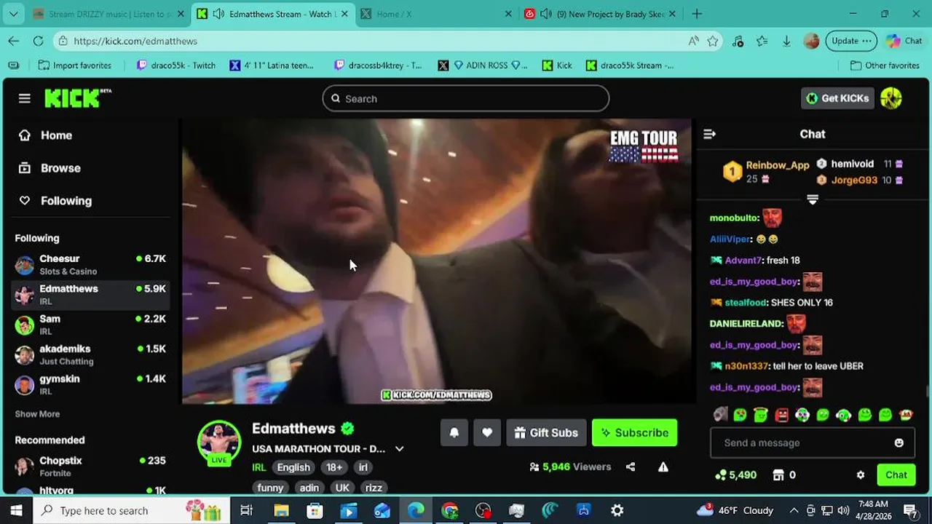Click the 18+ tag
This screenshot has width=932, height=524.
tap(334, 467)
